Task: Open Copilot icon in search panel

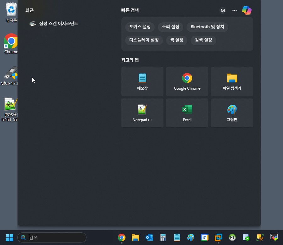Action: [247, 10]
